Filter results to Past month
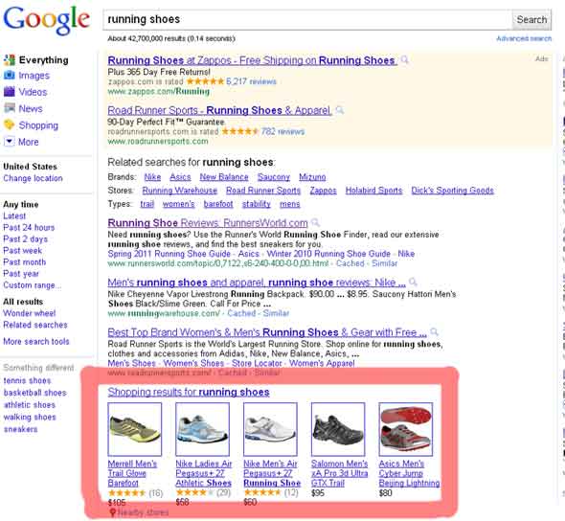 click(25, 262)
